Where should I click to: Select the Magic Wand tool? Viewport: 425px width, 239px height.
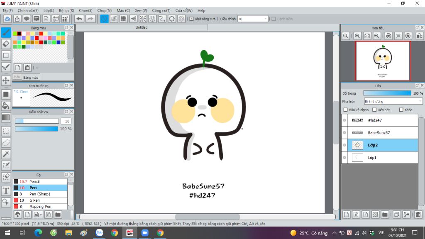[x=6, y=154]
